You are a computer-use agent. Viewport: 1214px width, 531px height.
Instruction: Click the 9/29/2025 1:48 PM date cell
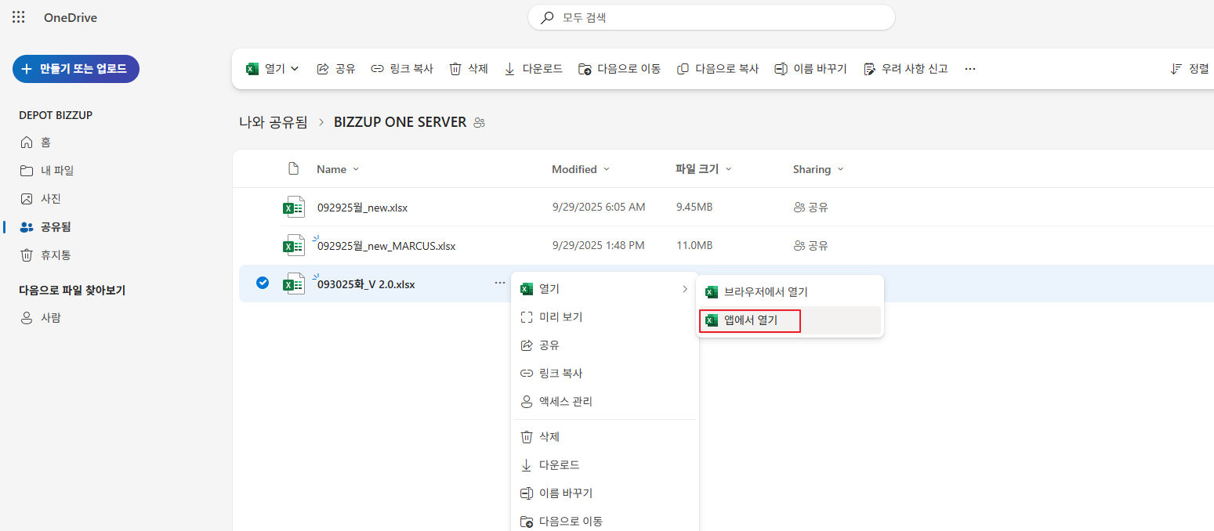598,246
